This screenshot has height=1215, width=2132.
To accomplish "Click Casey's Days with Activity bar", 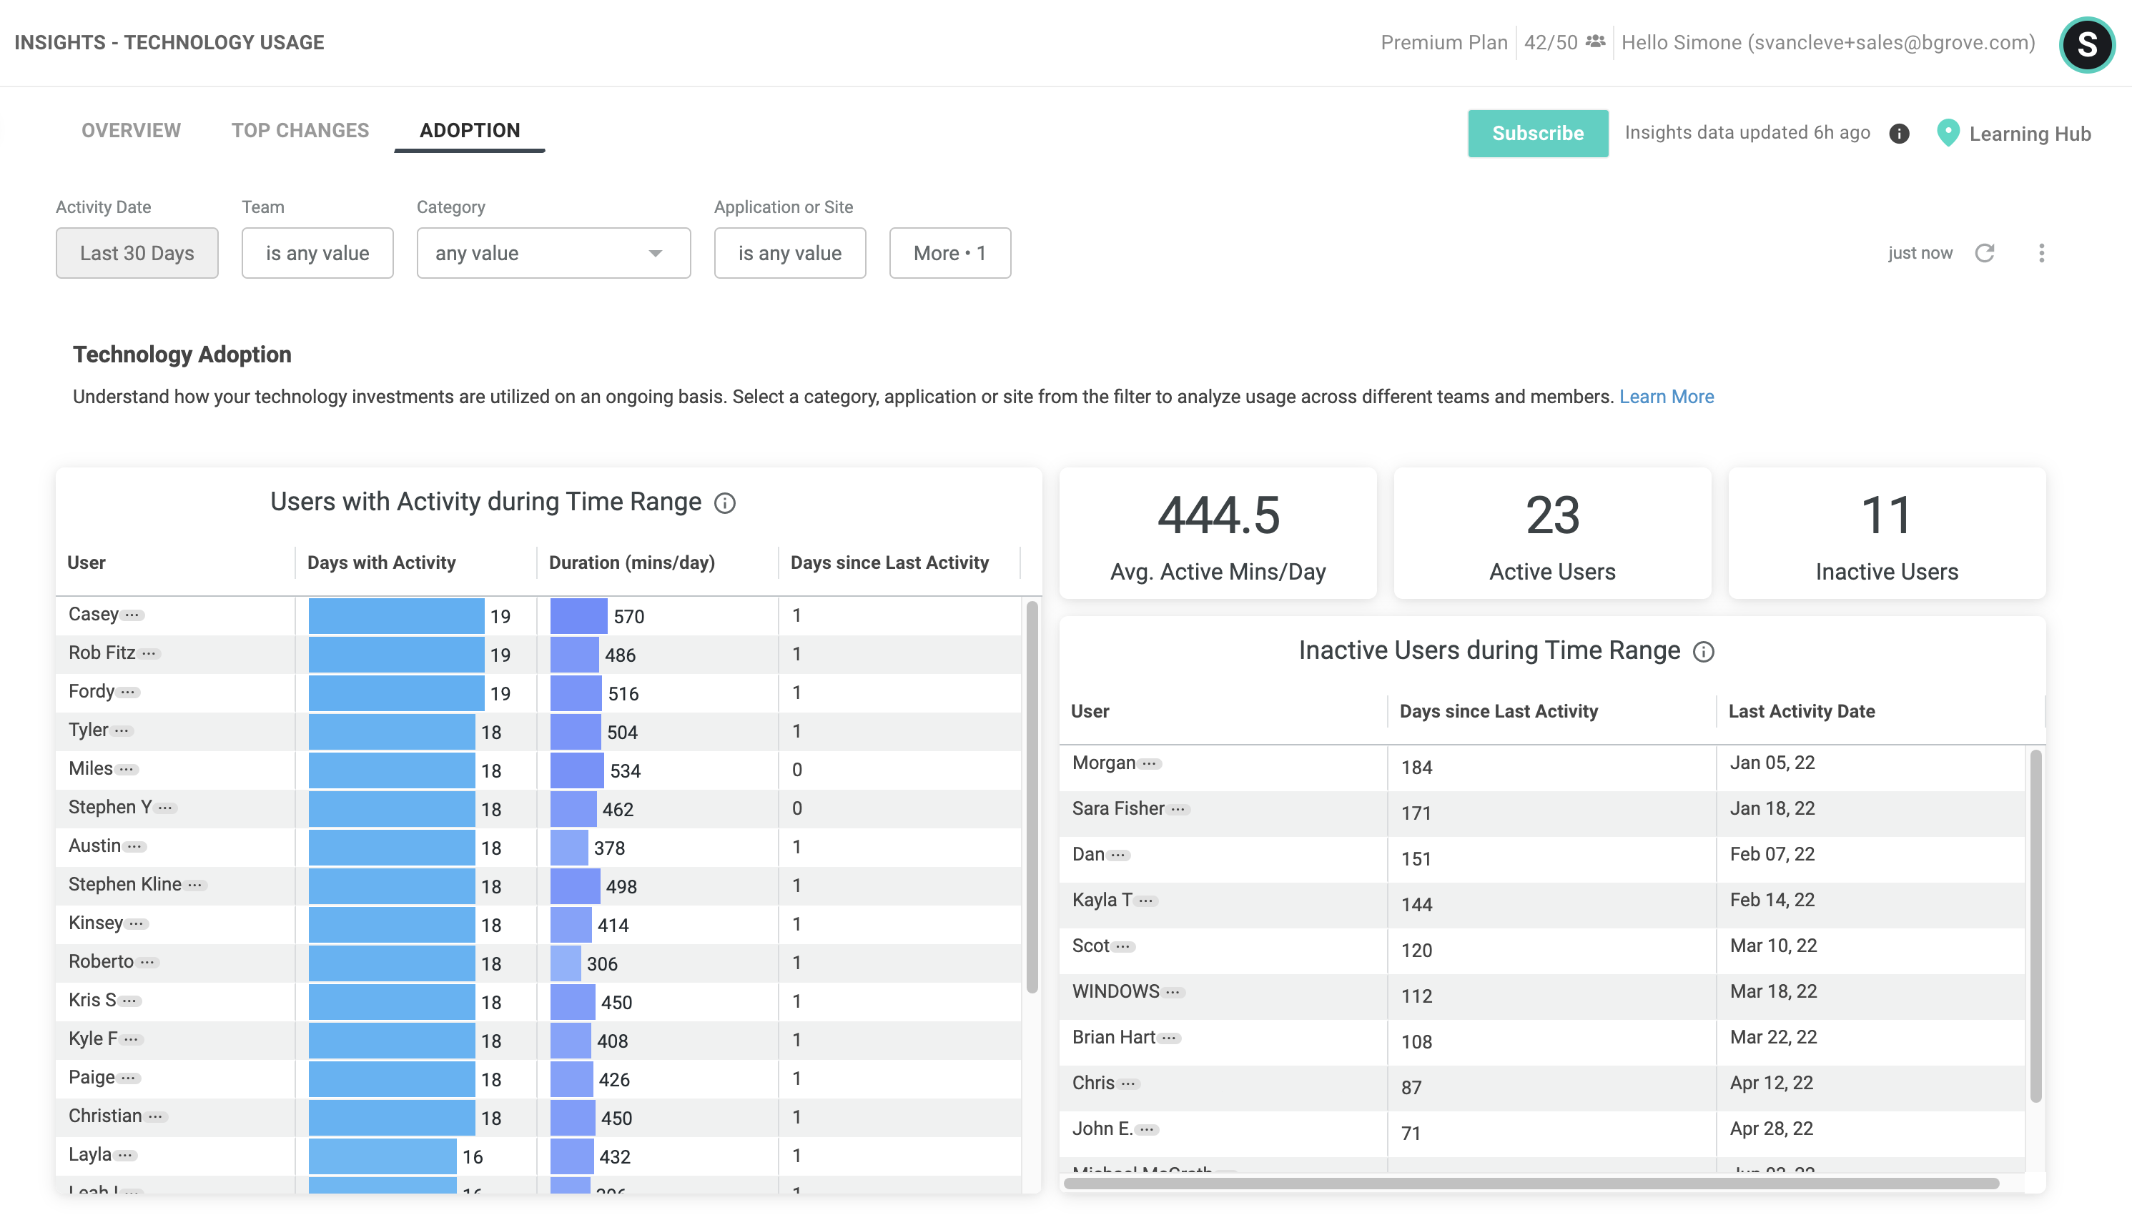I will [x=397, y=616].
